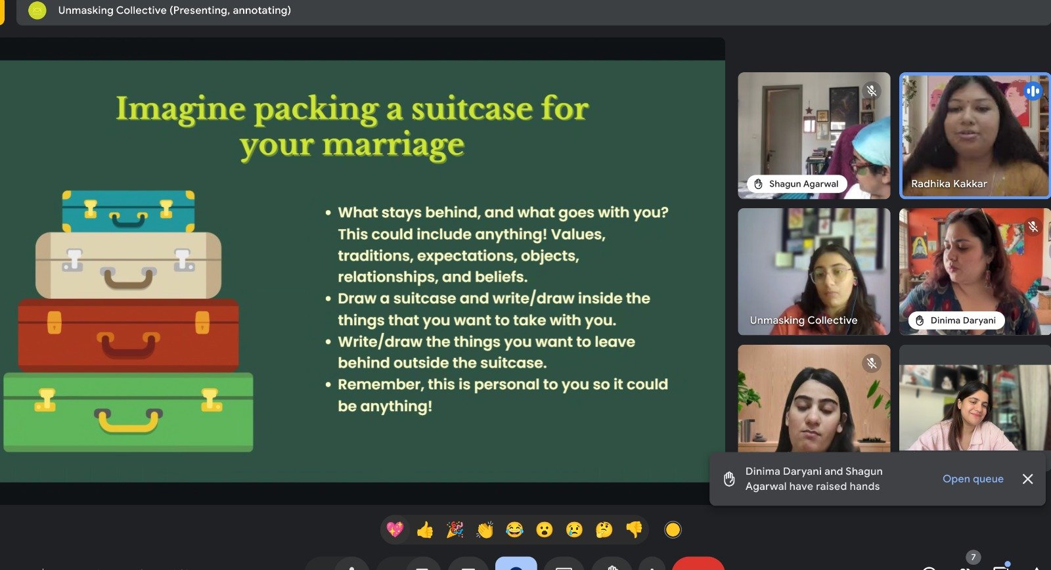Select Radhika Kakkar's video tile

[974, 135]
